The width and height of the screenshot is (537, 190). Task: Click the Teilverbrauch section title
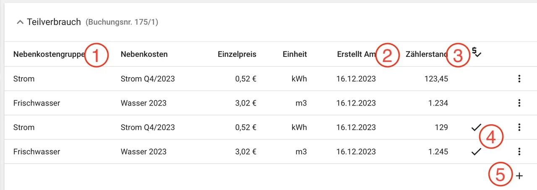point(54,22)
